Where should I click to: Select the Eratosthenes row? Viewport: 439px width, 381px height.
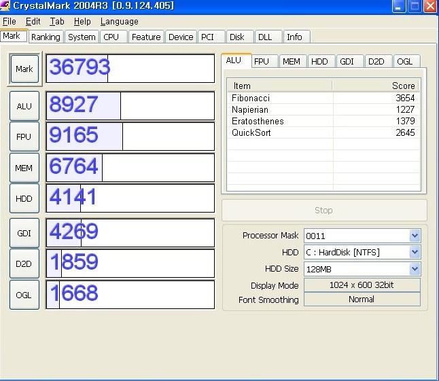pyautogui.click(x=323, y=121)
